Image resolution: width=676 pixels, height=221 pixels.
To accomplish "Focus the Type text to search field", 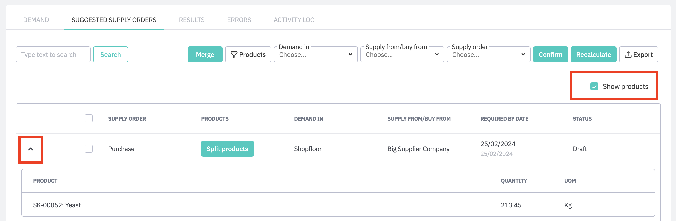I will (53, 55).
